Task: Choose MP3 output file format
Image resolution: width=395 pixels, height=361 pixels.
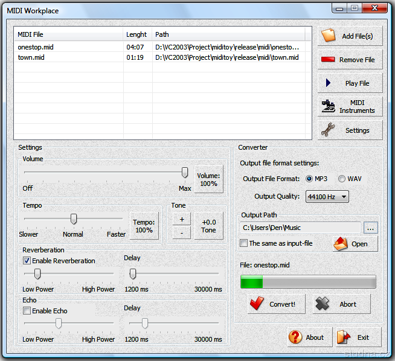Action: pyautogui.click(x=309, y=179)
